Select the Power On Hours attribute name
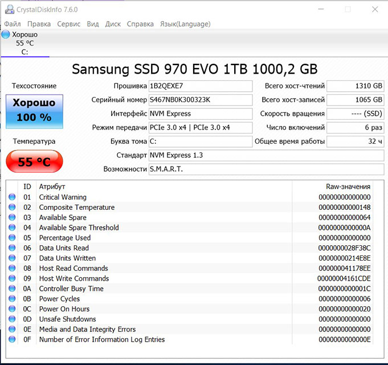This screenshot has width=388, height=365. [x=64, y=309]
